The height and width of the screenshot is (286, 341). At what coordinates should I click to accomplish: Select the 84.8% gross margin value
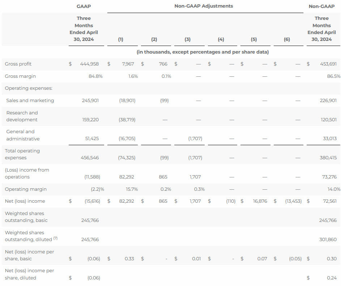tap(95, 76)
